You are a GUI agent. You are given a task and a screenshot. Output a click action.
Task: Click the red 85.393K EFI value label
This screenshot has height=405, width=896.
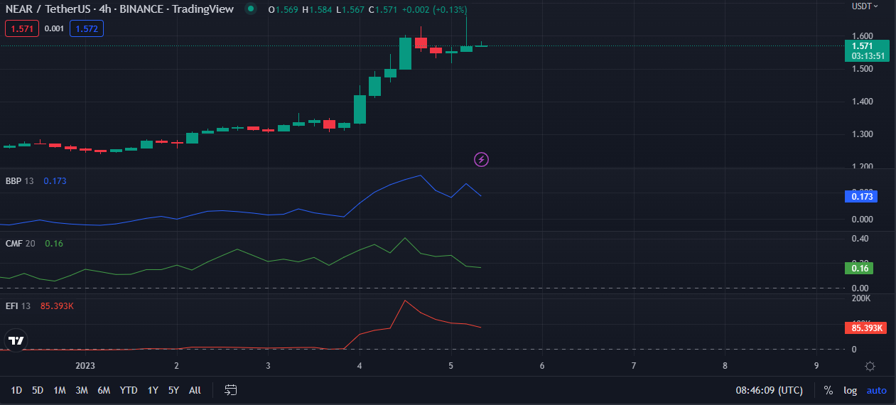coord(865,328)
